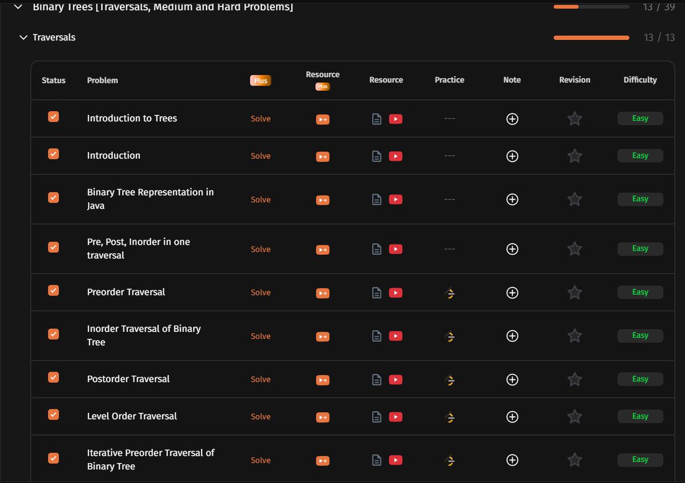Click Solve for Postorder Traversal
This screenshot has height=483, width=685.
pyautogui.click(x=260, y=379)
